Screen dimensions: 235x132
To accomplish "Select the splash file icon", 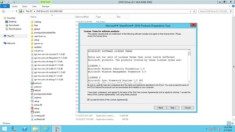I will [x=32, y=112].
